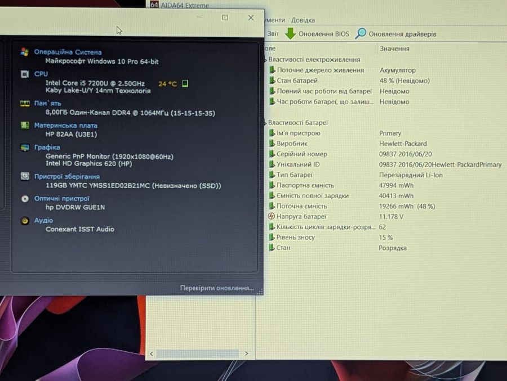Click battery icon beside Паспортна ємність
The width and height of the screenshot is (507, 381).
click(272, 185)
